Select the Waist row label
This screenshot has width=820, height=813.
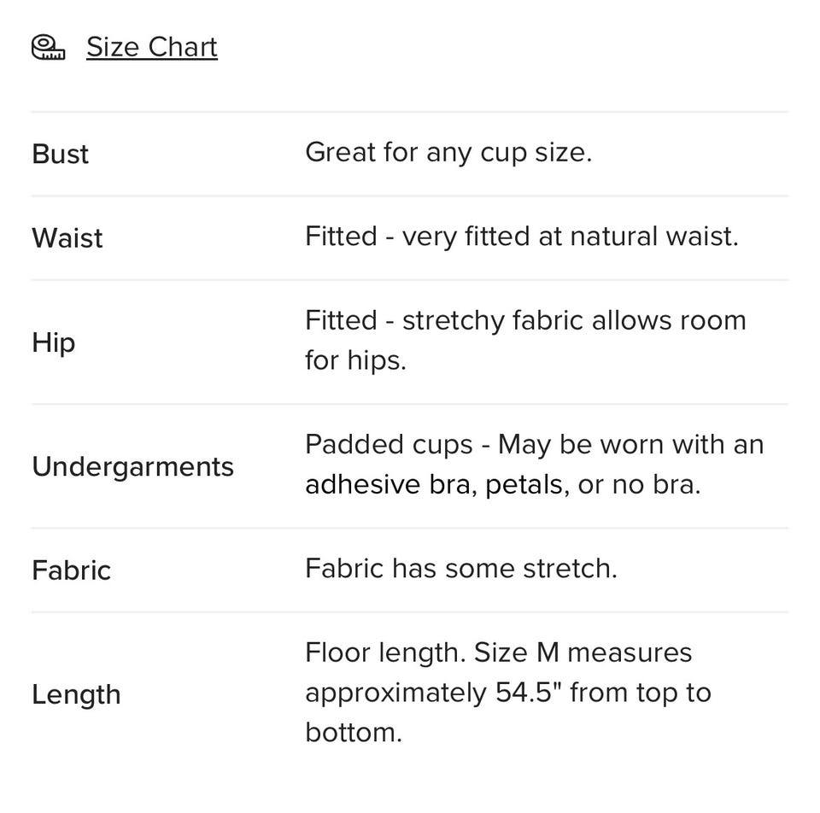tap(67, 237)
